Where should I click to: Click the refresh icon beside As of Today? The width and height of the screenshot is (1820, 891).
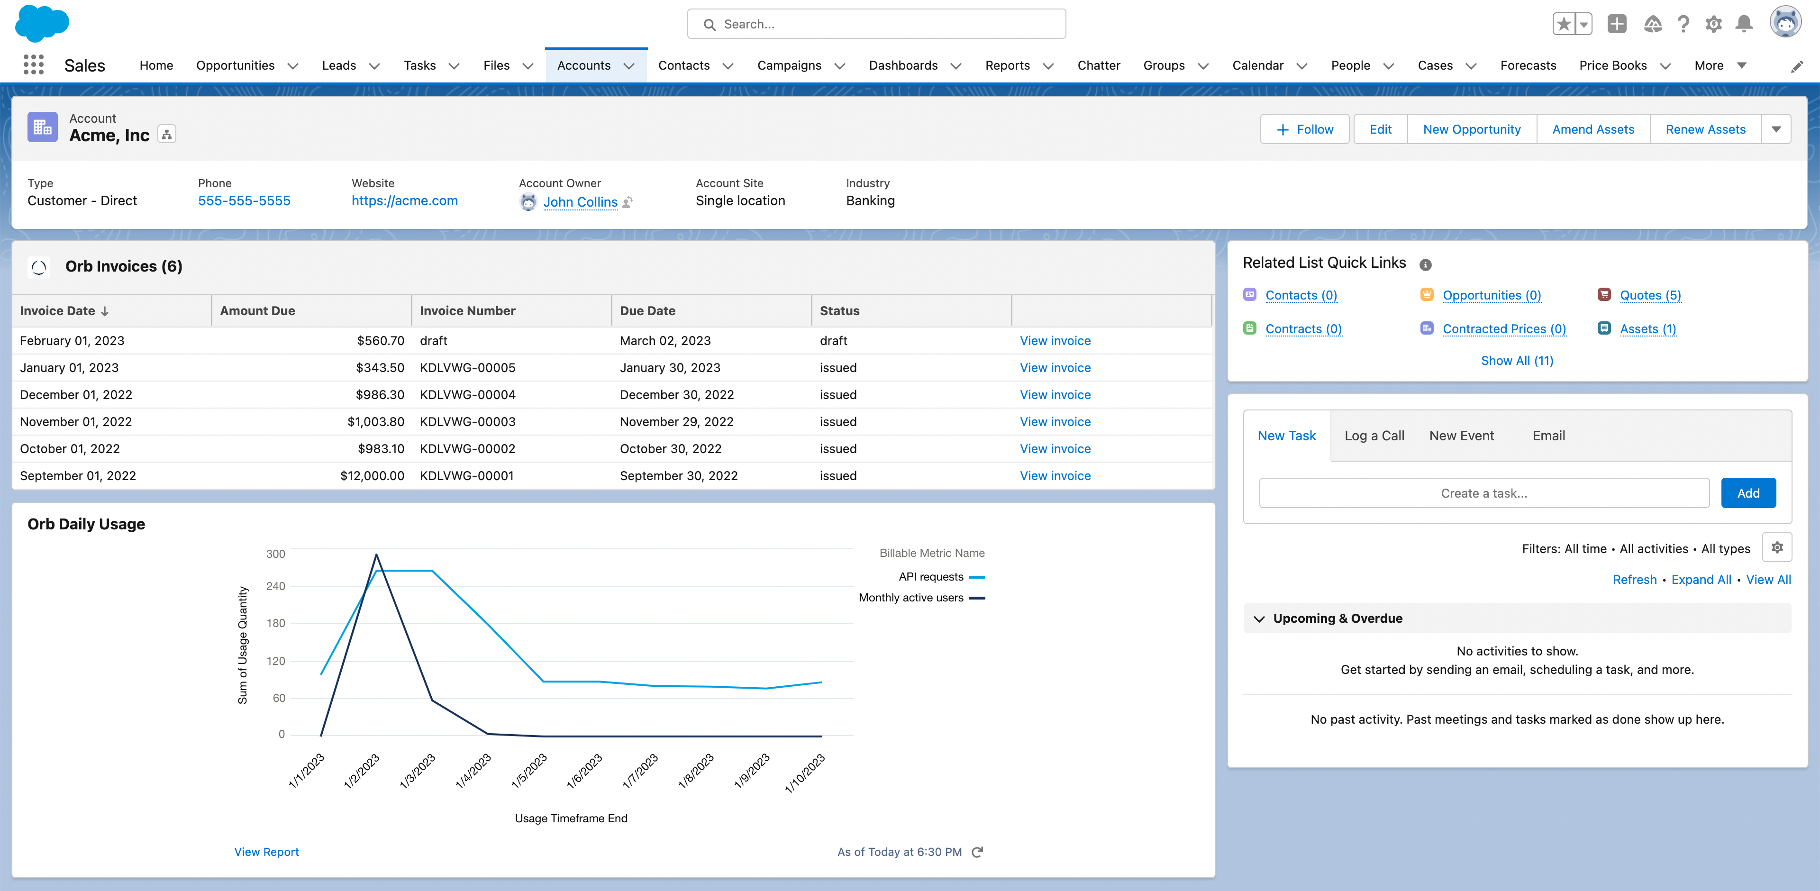click(x=977, y=852)
